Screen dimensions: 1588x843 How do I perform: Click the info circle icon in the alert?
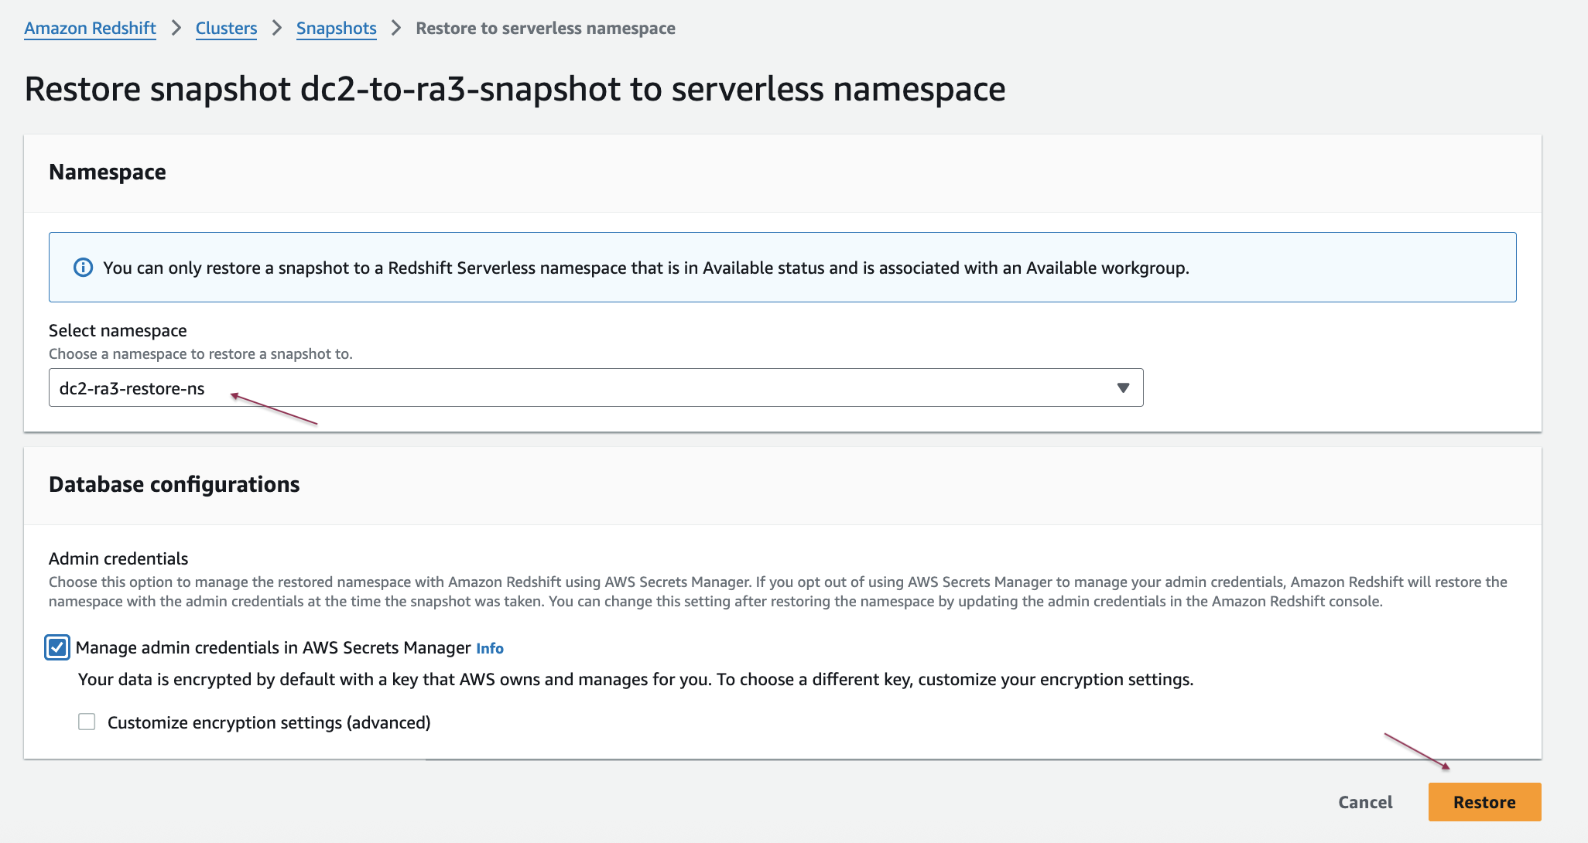(x=83, y=268)
